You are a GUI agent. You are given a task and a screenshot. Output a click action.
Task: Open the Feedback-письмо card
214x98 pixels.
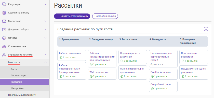pyautogui.click(x=163, y=74)
